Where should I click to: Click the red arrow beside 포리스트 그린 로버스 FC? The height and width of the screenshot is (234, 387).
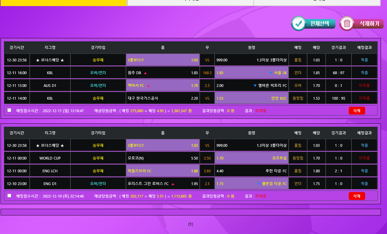click(x=173, y=184)
